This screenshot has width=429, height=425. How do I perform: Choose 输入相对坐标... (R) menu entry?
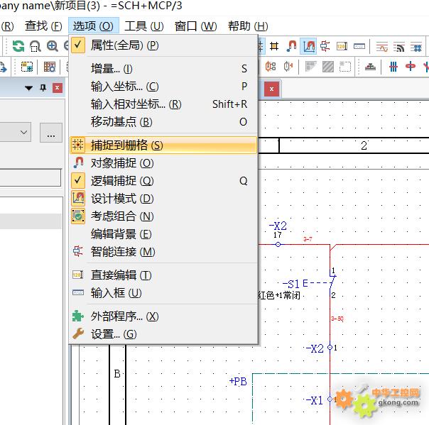tap(163, 104)
